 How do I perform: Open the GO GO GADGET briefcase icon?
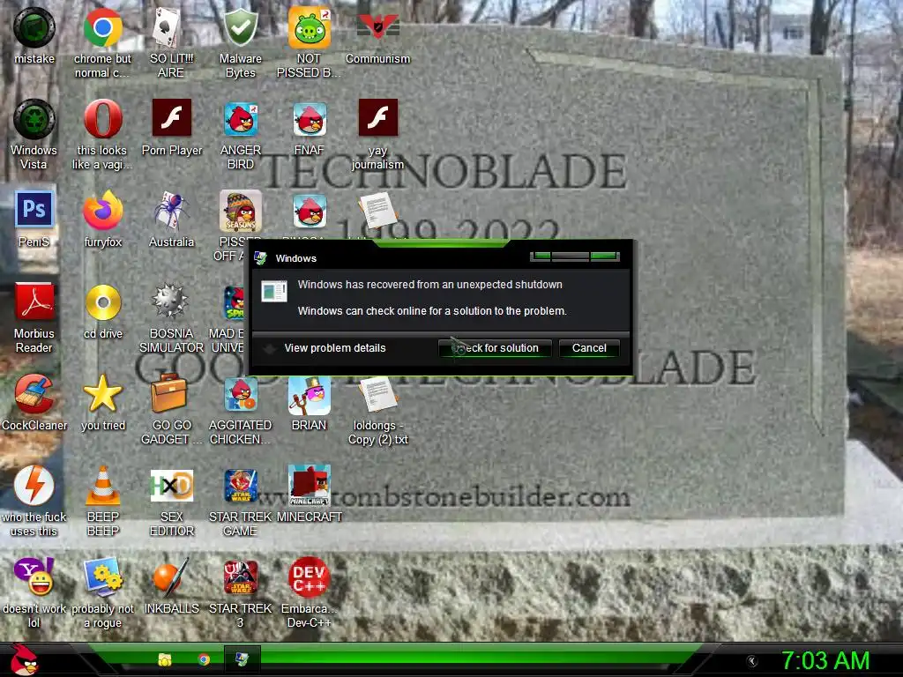pos(169,392)
